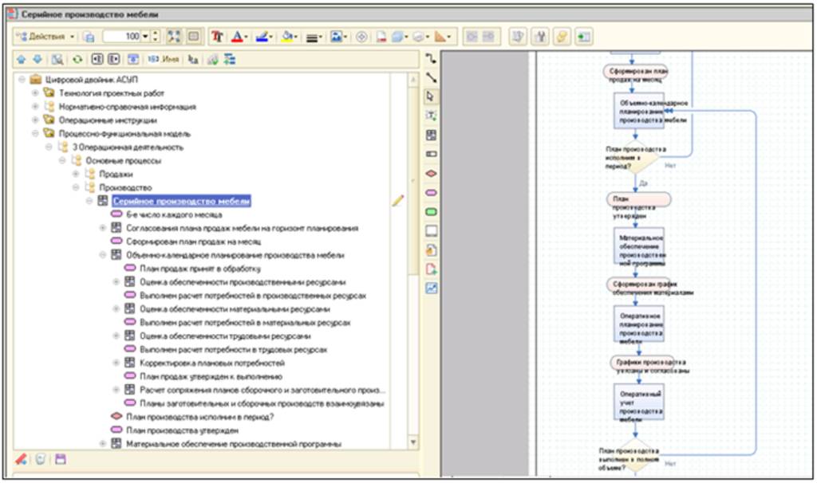Viewport: 817px width, 483px height.
Task: Open the 'Действия' actions dropdown
Action: point(46,37)
